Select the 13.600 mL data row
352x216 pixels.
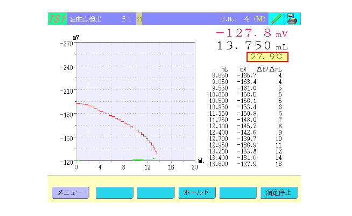[247, 164]
